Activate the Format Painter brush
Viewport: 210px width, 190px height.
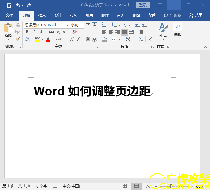click(18, 39)
